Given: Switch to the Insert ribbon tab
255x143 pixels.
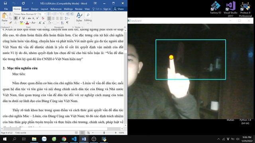Looking at the screenshot, I should click(25, 9).
